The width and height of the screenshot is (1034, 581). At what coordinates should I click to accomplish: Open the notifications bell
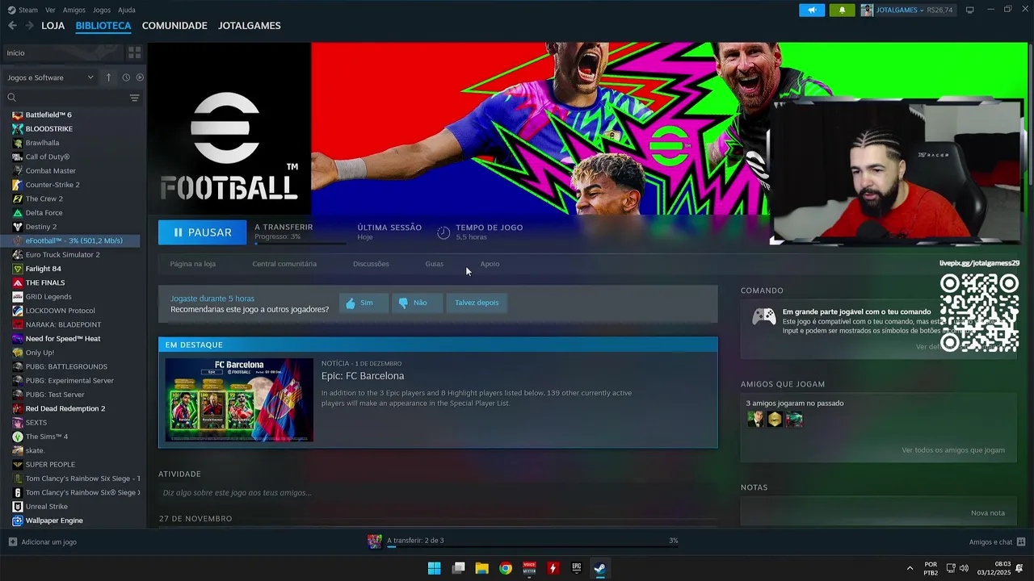[x=842, y=10]
